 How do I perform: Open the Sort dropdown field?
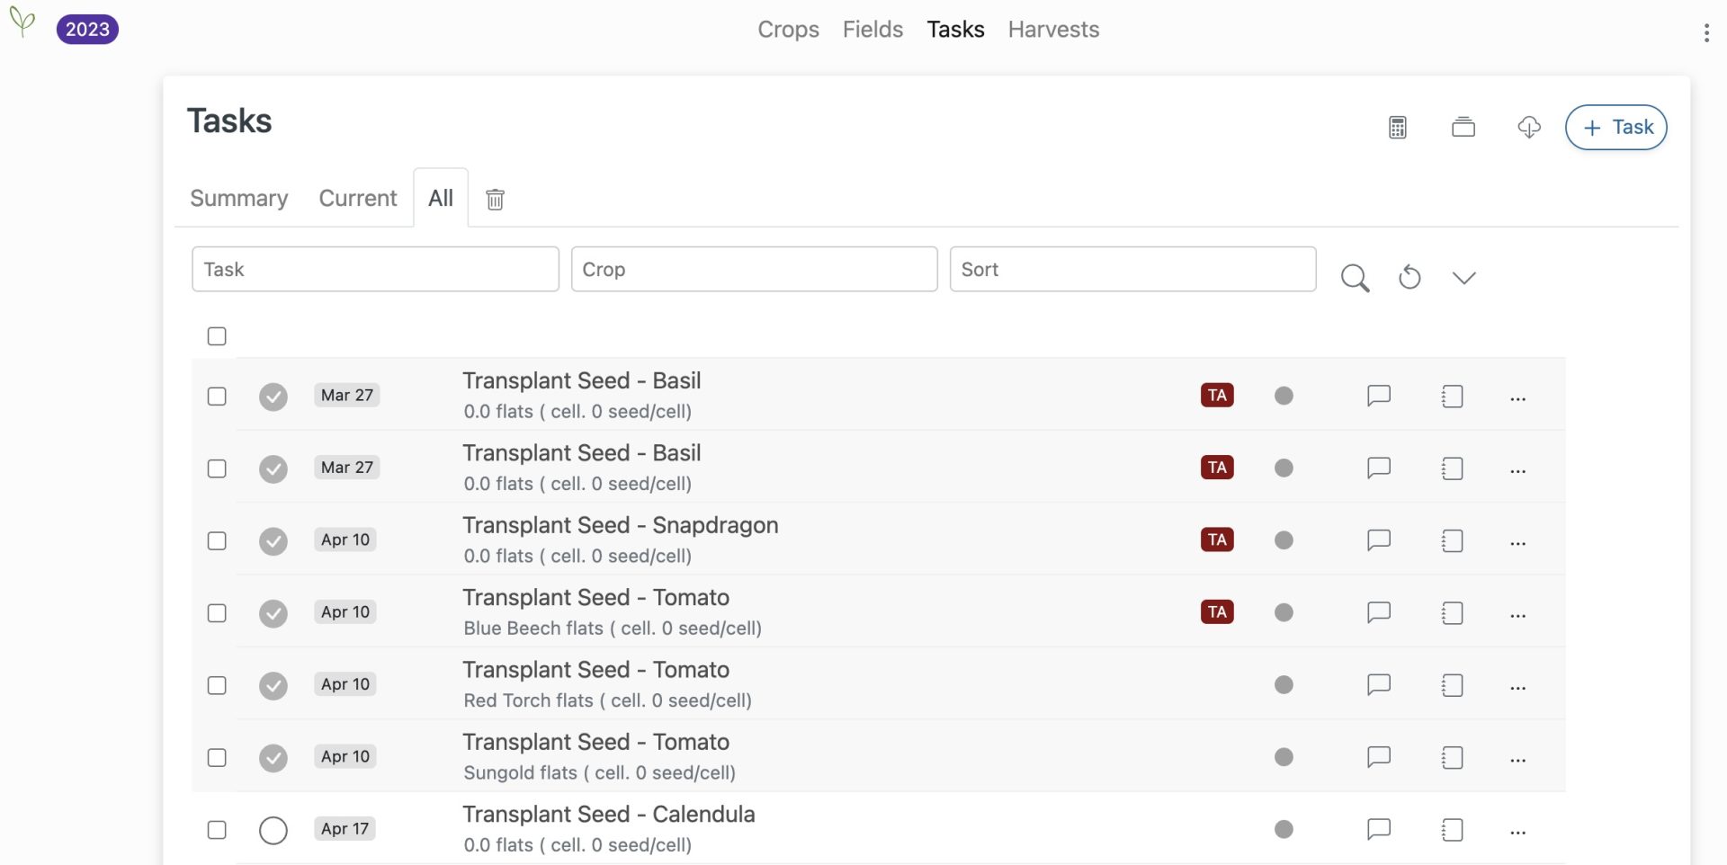[1132, 270]
